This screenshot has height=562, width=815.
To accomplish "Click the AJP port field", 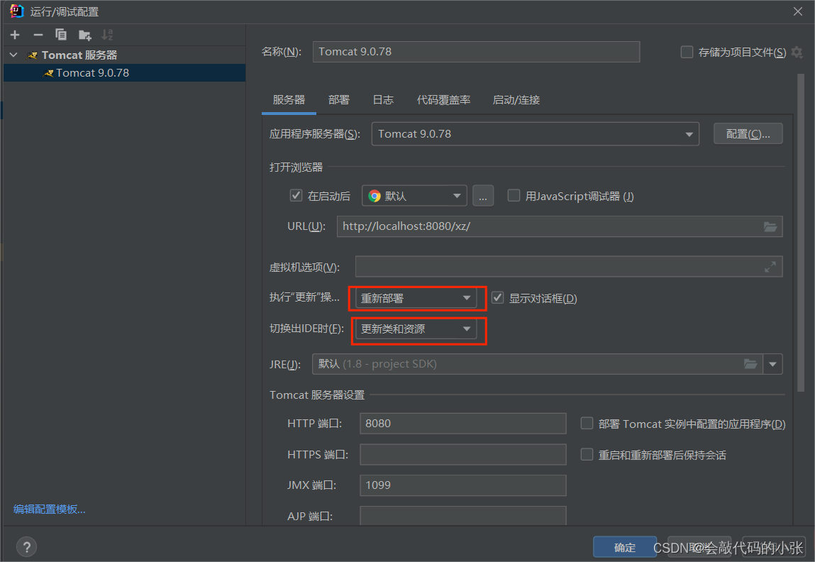I will coord(462,516).
